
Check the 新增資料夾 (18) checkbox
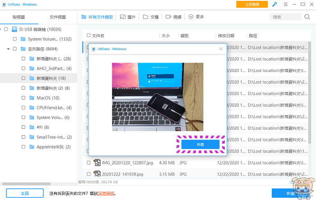pyautogui.click(x=23, y=78)
